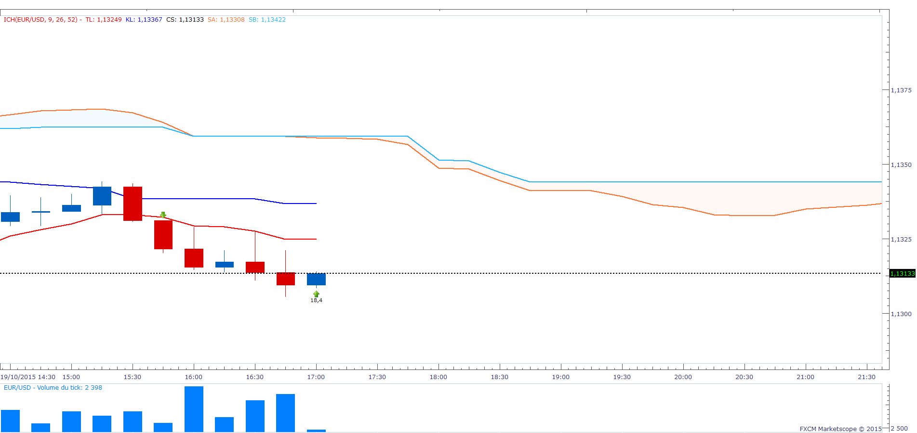Click the red candle at 16:00

tap(194, 258)
